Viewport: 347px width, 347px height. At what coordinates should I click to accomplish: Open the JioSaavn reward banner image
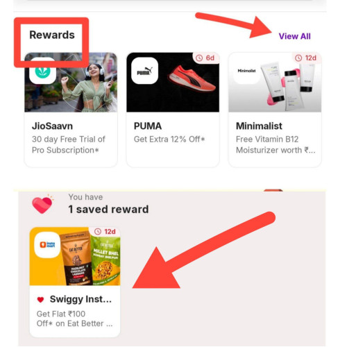(71, 83)
